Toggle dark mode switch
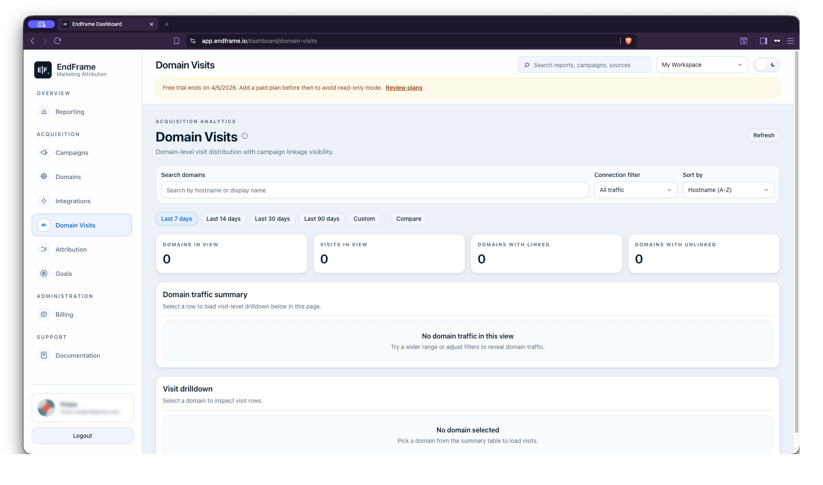823x485 pixels. (x=766, y=65)
